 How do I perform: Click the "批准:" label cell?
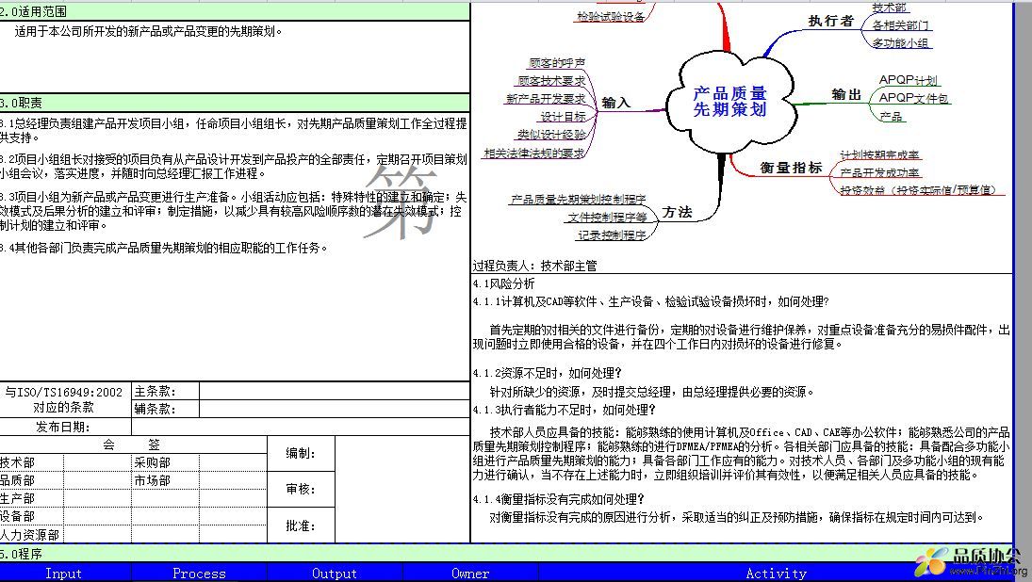(301, 525)
